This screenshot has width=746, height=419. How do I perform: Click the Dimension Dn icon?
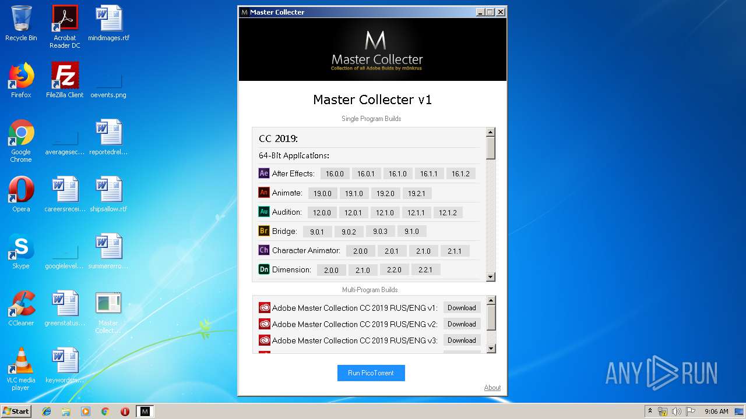click(x=264, y=269)
